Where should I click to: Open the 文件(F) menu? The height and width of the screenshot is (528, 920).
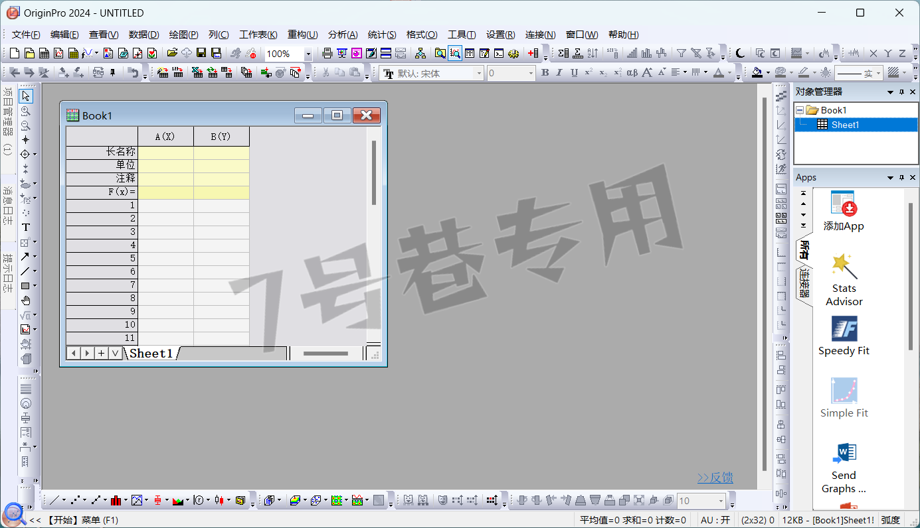tap(26, 34)
